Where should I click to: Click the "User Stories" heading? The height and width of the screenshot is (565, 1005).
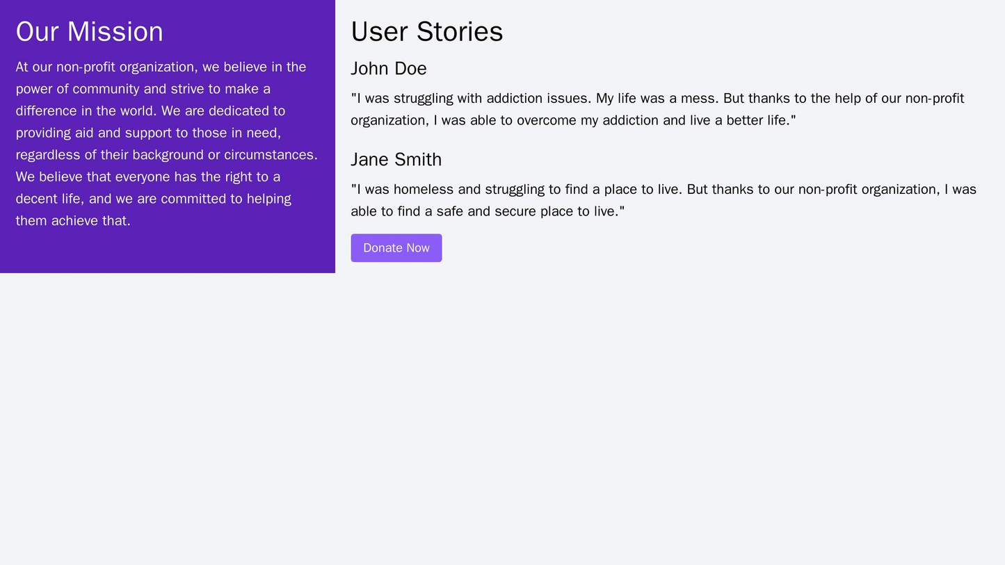click(426, 32)
